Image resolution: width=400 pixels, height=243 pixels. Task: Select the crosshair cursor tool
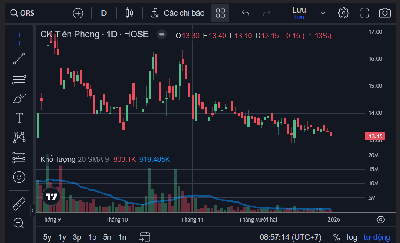coord(19,39)
